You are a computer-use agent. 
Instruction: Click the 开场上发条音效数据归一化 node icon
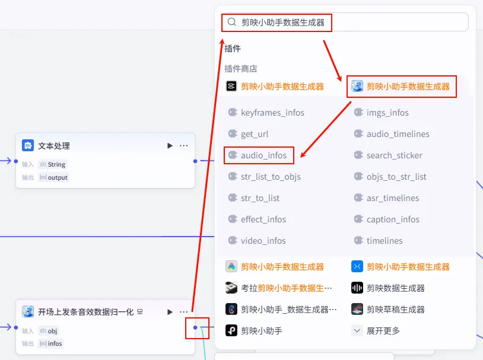28,311
